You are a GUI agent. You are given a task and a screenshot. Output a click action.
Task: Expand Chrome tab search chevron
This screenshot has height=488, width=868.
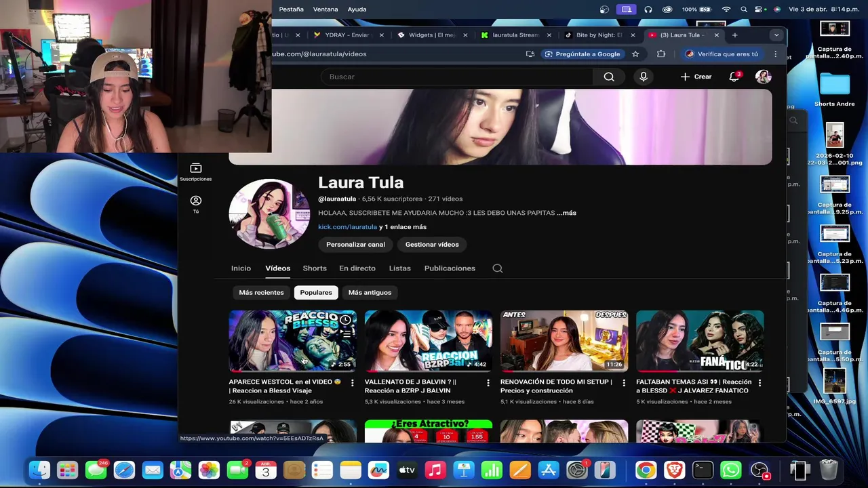pyautogui.click(x=776, y=35)
